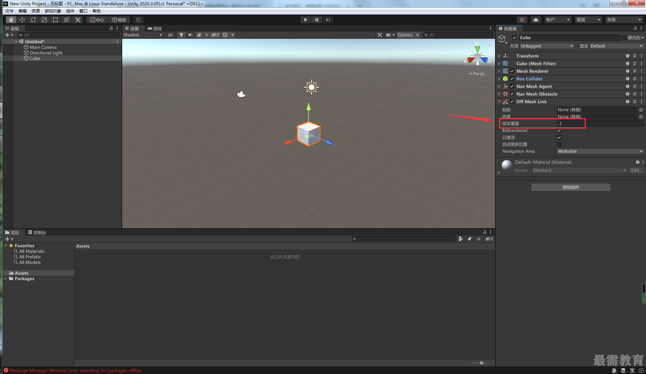Image resolution: width=646 pixels, height=374 pixels.
Task: Uncheck the activated (已激活) checkbox
Action: 559,137
